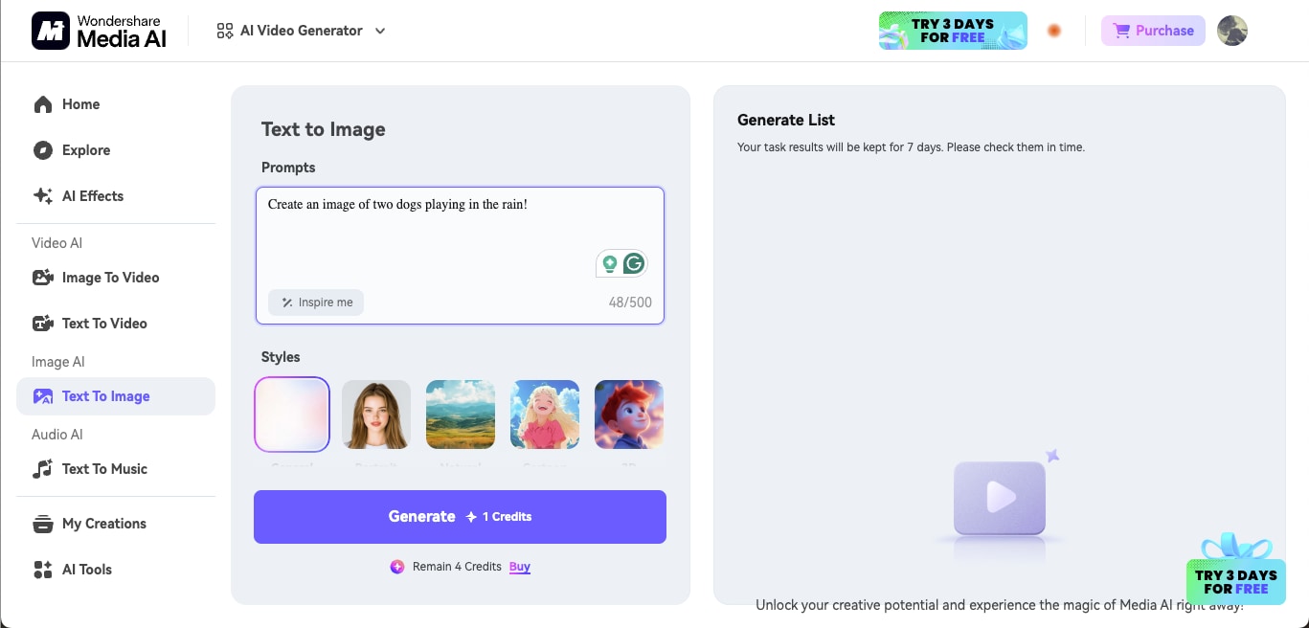Select the Portrait style
This screenshot has width=1309, height=628.
pyautogui.click(x=375, y=415)
